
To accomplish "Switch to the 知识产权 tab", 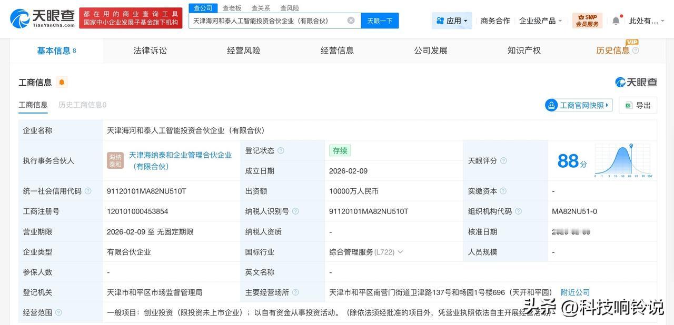I will pyautogui.click(x=524, y=50).
